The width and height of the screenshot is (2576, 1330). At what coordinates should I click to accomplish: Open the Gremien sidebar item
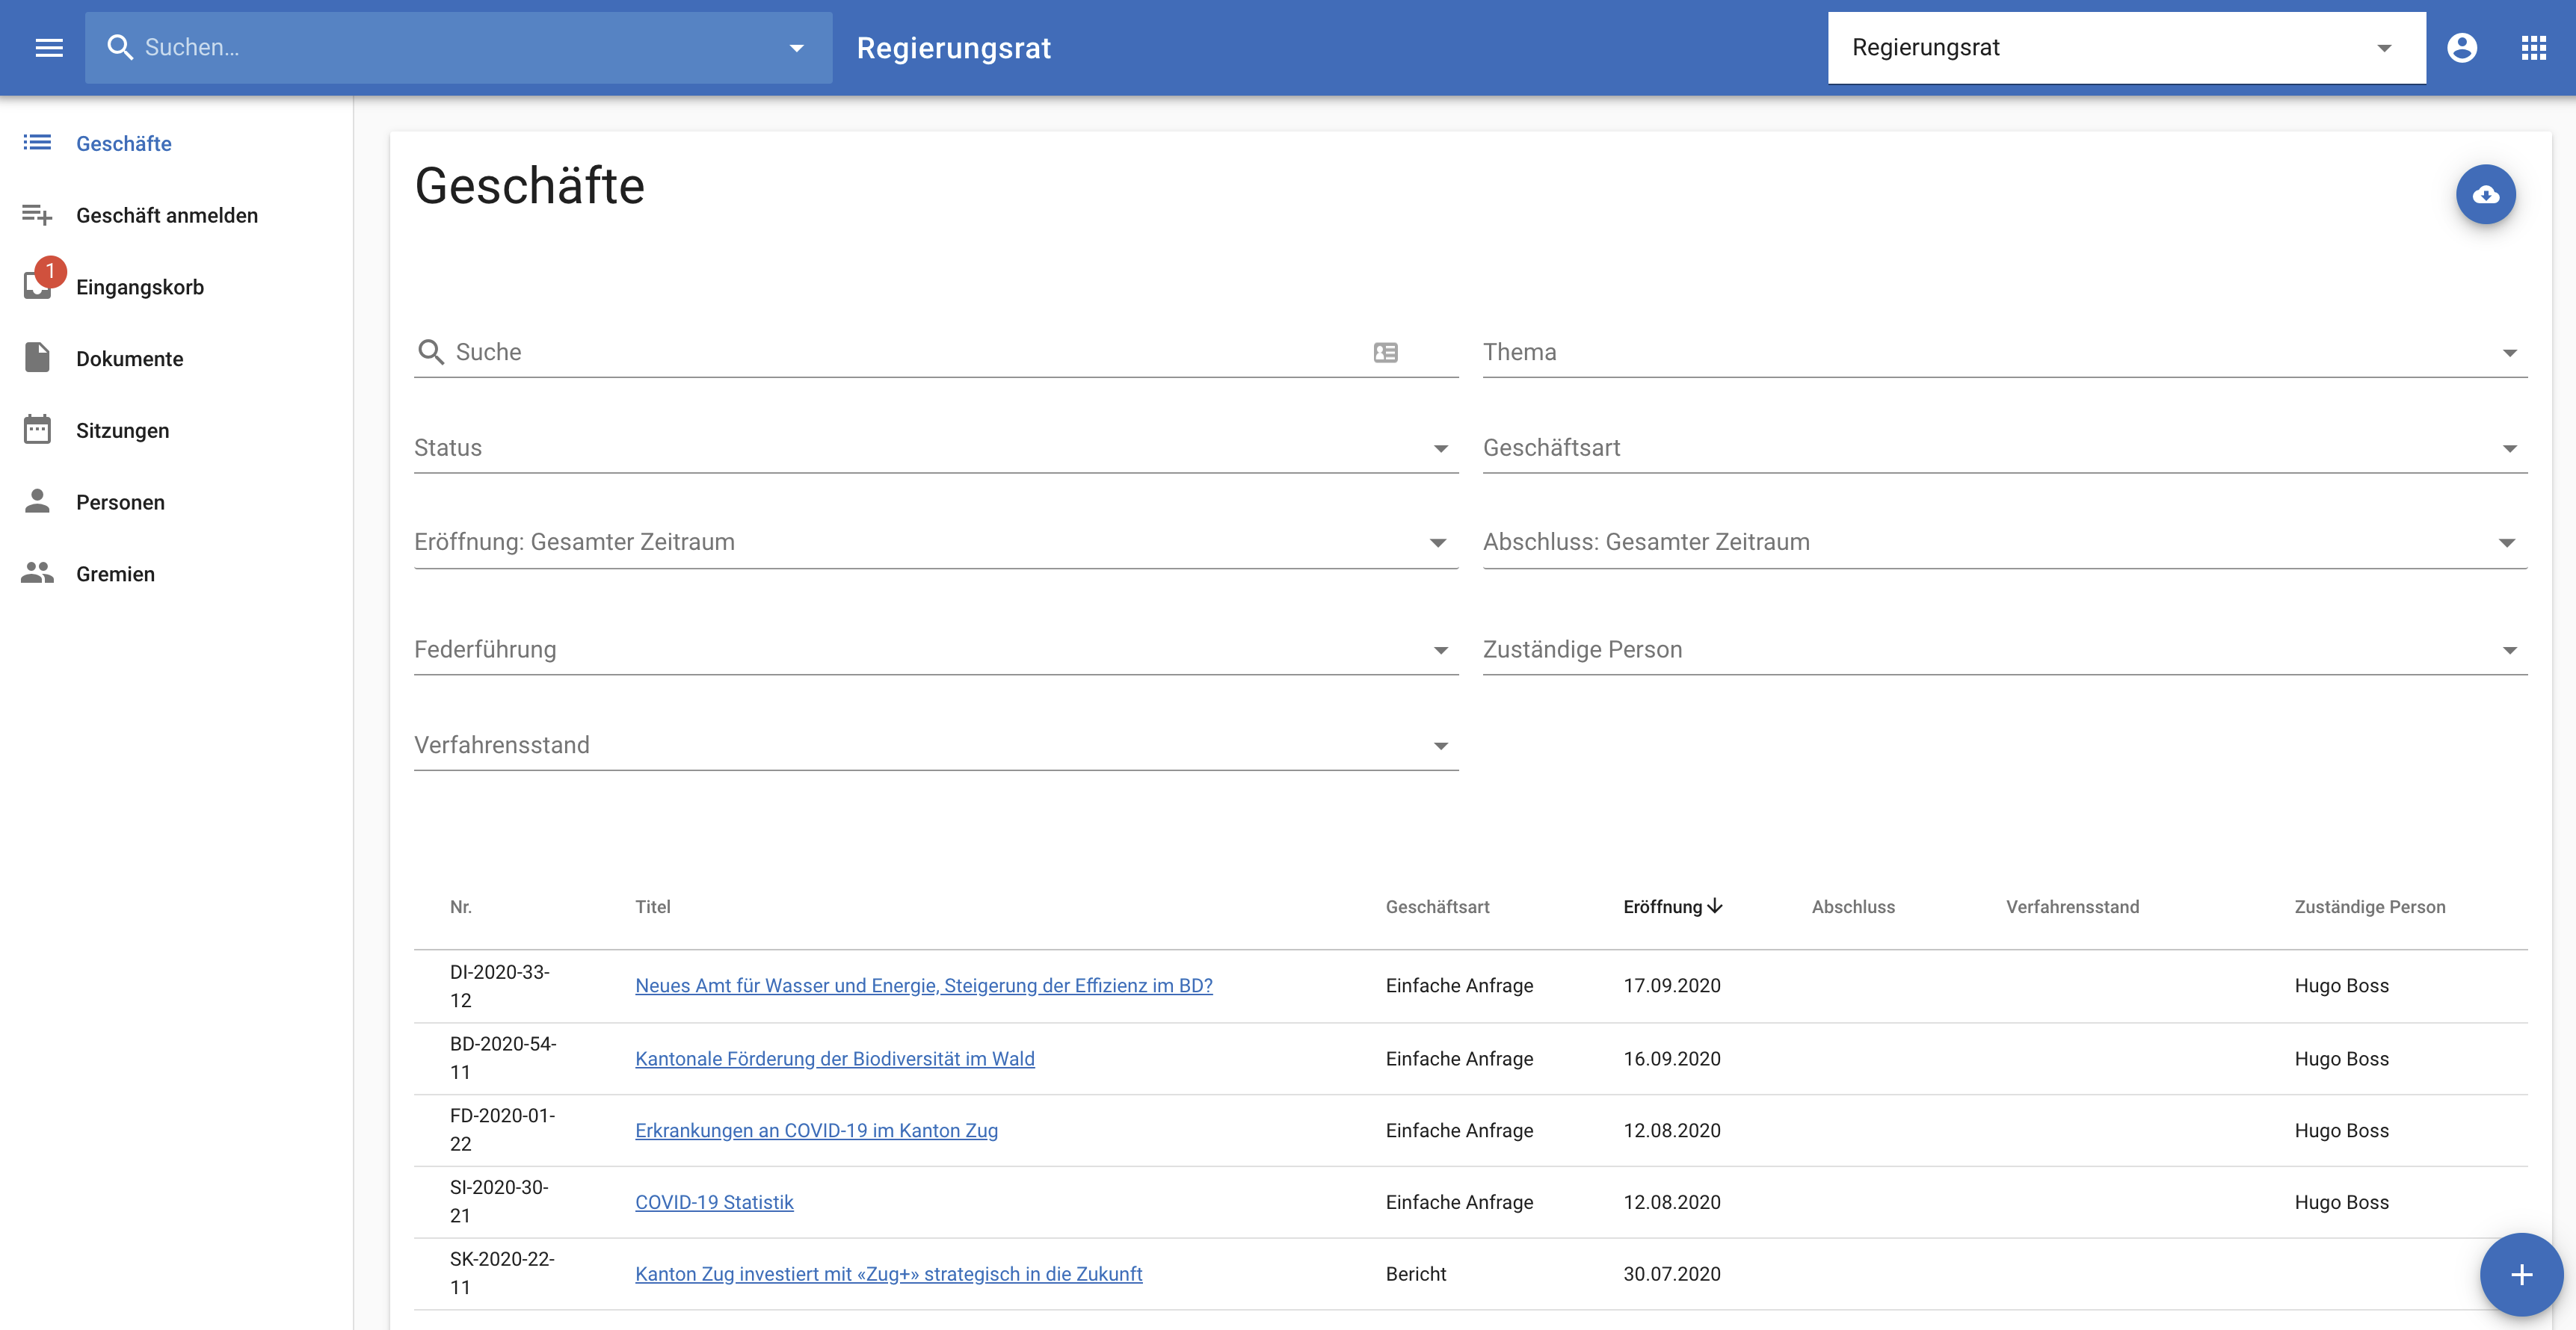(115, 574)
